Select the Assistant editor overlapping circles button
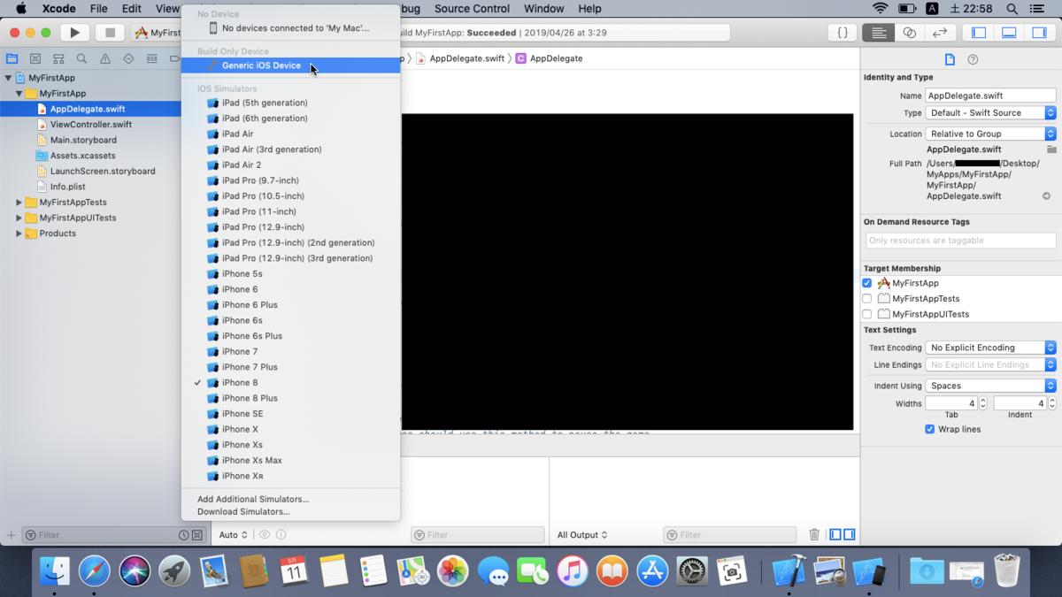 click(909, 33)
